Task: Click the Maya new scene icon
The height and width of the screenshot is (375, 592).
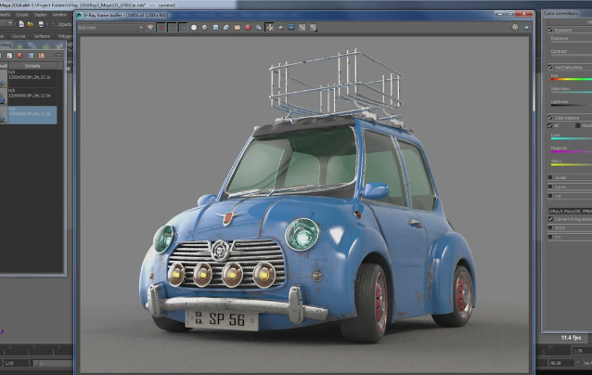Action: (x=21, y=24)
